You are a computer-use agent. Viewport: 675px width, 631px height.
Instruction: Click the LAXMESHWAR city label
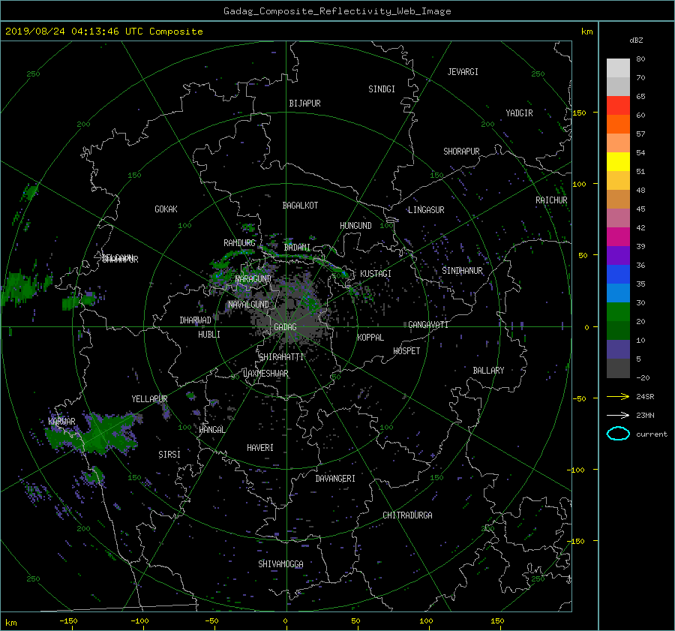(265, 374)
